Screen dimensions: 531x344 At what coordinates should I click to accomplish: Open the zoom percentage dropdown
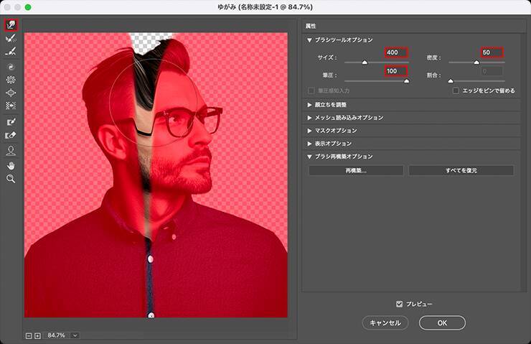(75, 335)
